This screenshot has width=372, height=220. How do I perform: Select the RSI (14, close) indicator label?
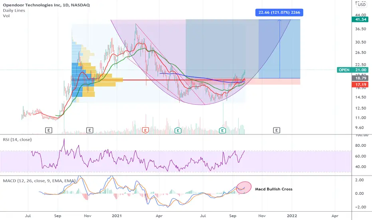coord(17,139)
